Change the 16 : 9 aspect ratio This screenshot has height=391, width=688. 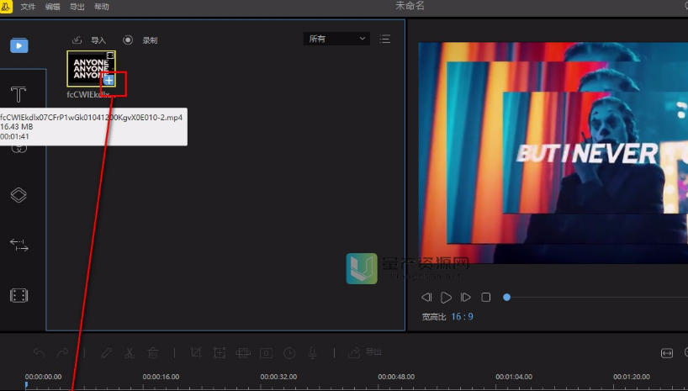[462, 317]
